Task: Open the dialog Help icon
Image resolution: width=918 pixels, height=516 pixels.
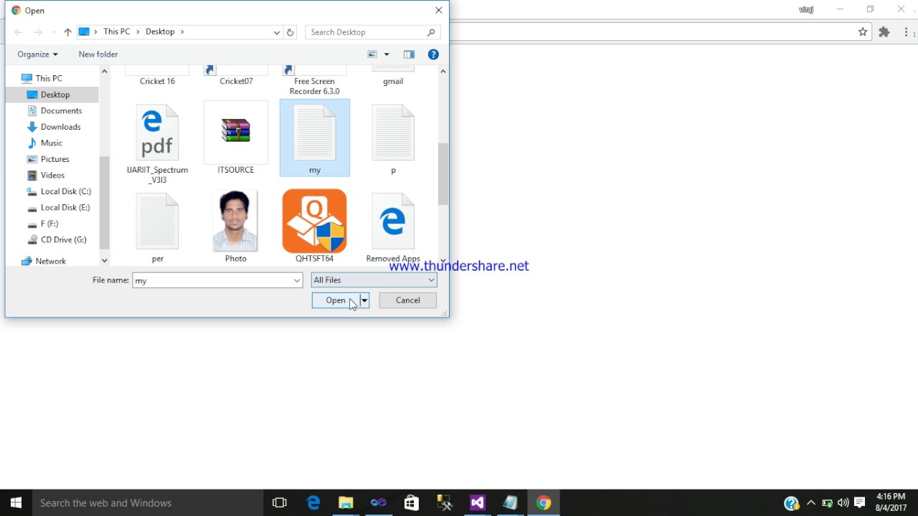Action: [433, 54]
